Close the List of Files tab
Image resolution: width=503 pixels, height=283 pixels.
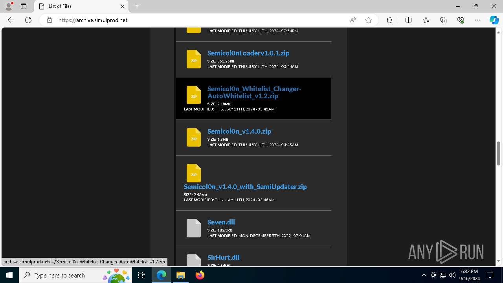pos(122,6)
